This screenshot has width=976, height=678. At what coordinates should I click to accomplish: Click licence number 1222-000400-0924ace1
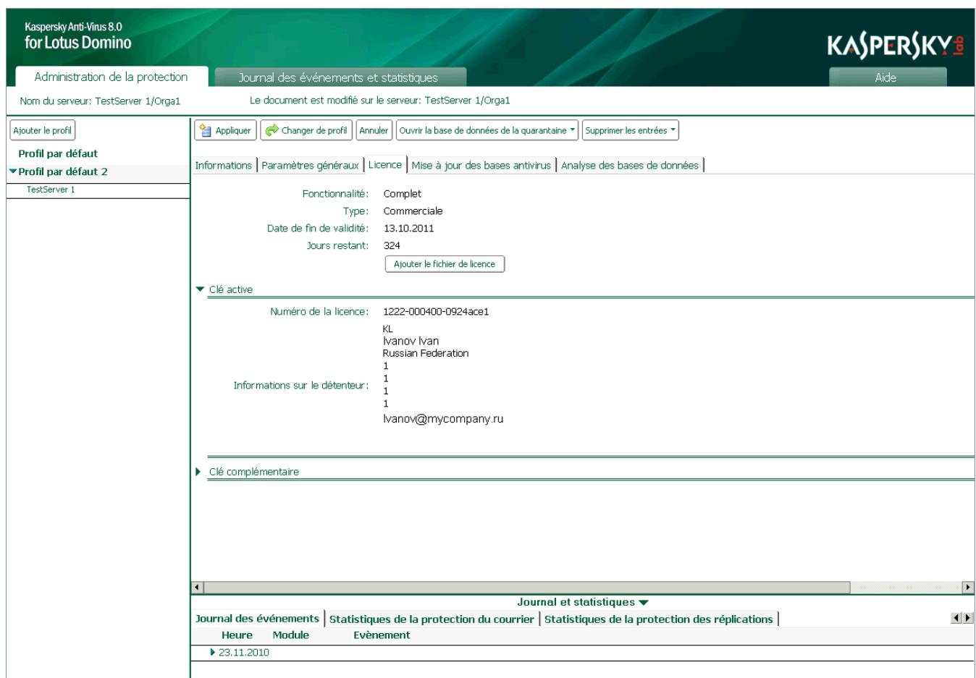436,312
